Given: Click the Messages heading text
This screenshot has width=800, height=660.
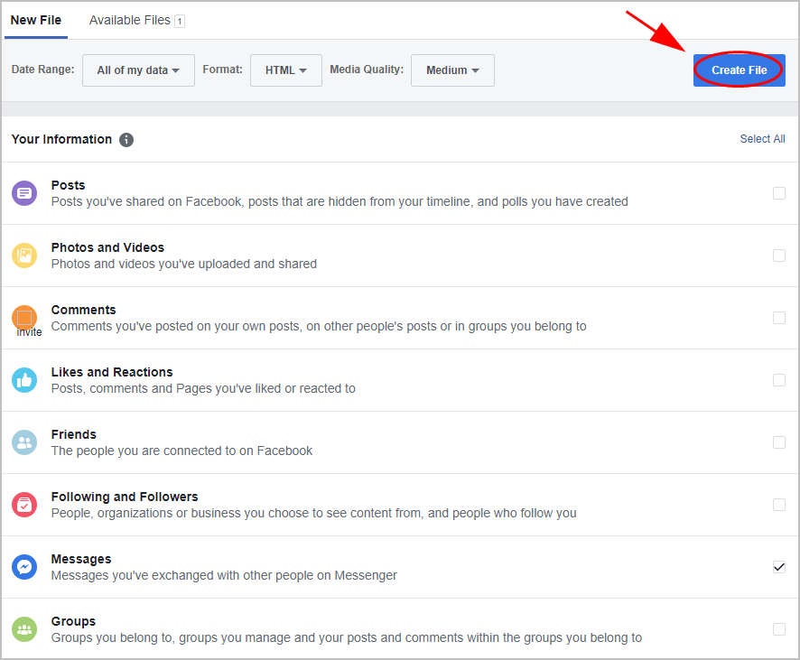Looking at the screenshot, I should pyautogui.click(x=81, y=559).
